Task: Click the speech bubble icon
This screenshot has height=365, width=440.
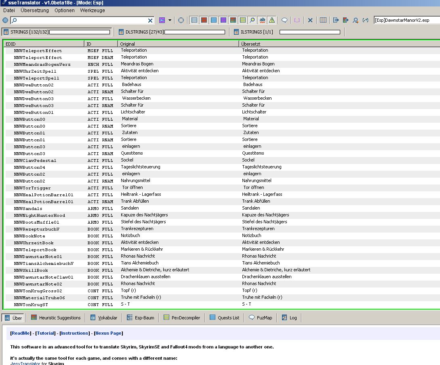Action: point(284,20)
